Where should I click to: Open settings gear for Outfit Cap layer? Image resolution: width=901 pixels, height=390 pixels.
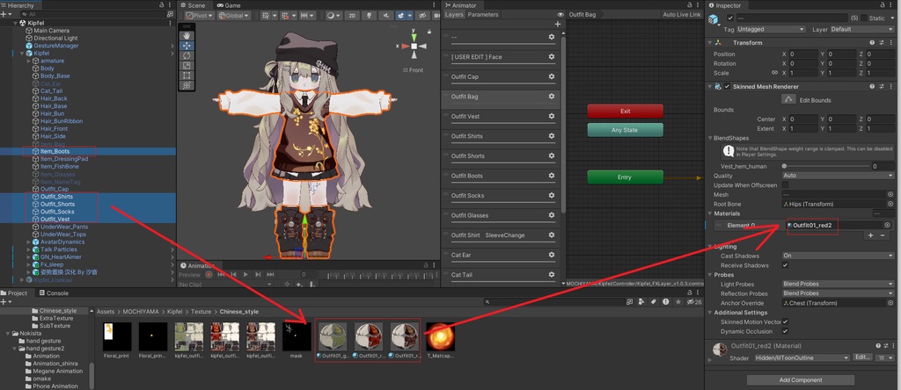[551, 76]
